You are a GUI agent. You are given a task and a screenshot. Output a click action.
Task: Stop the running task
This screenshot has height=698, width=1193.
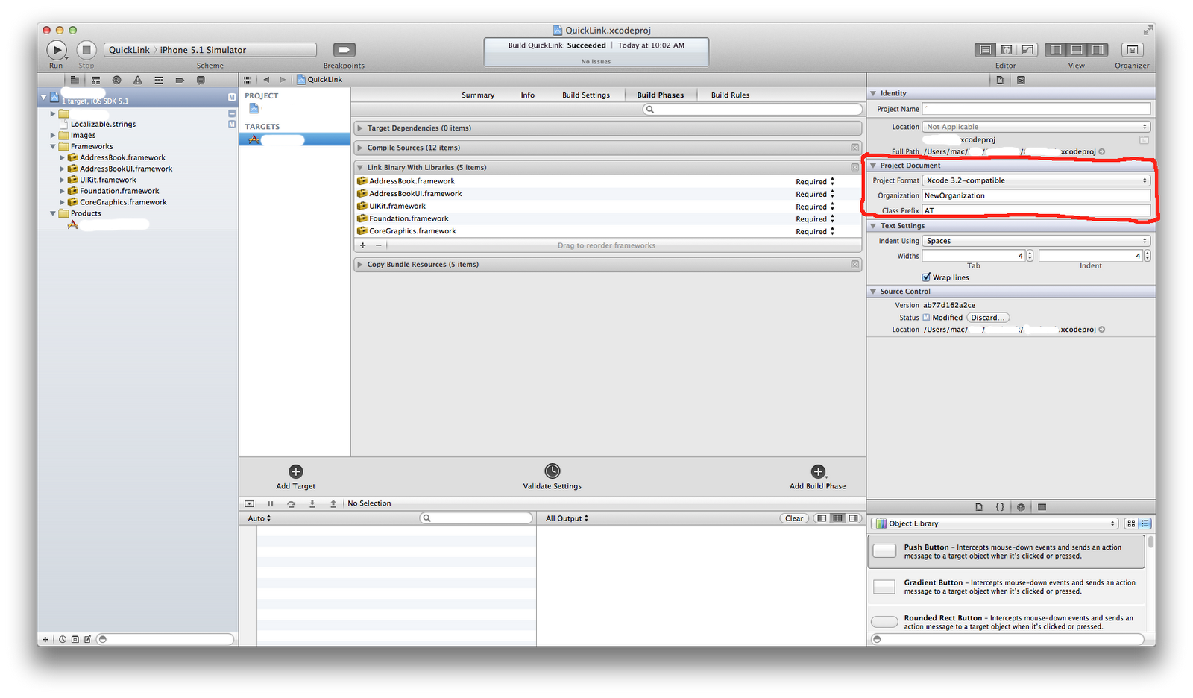pyautogui.click(x=86, y=50)
